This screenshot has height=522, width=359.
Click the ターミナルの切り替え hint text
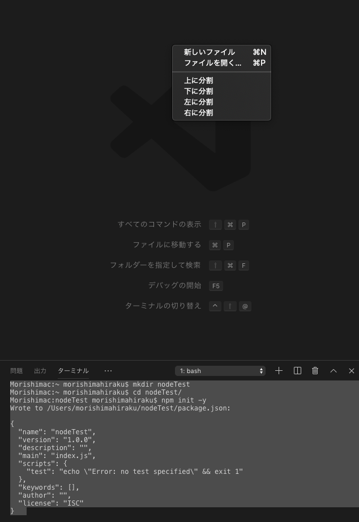pyautogui.click(x=163, y=306)
